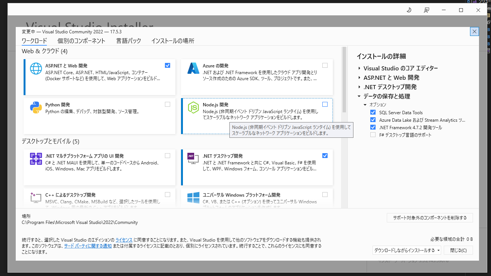
Task: Click the dark mode moon icon
Action: 409,10
